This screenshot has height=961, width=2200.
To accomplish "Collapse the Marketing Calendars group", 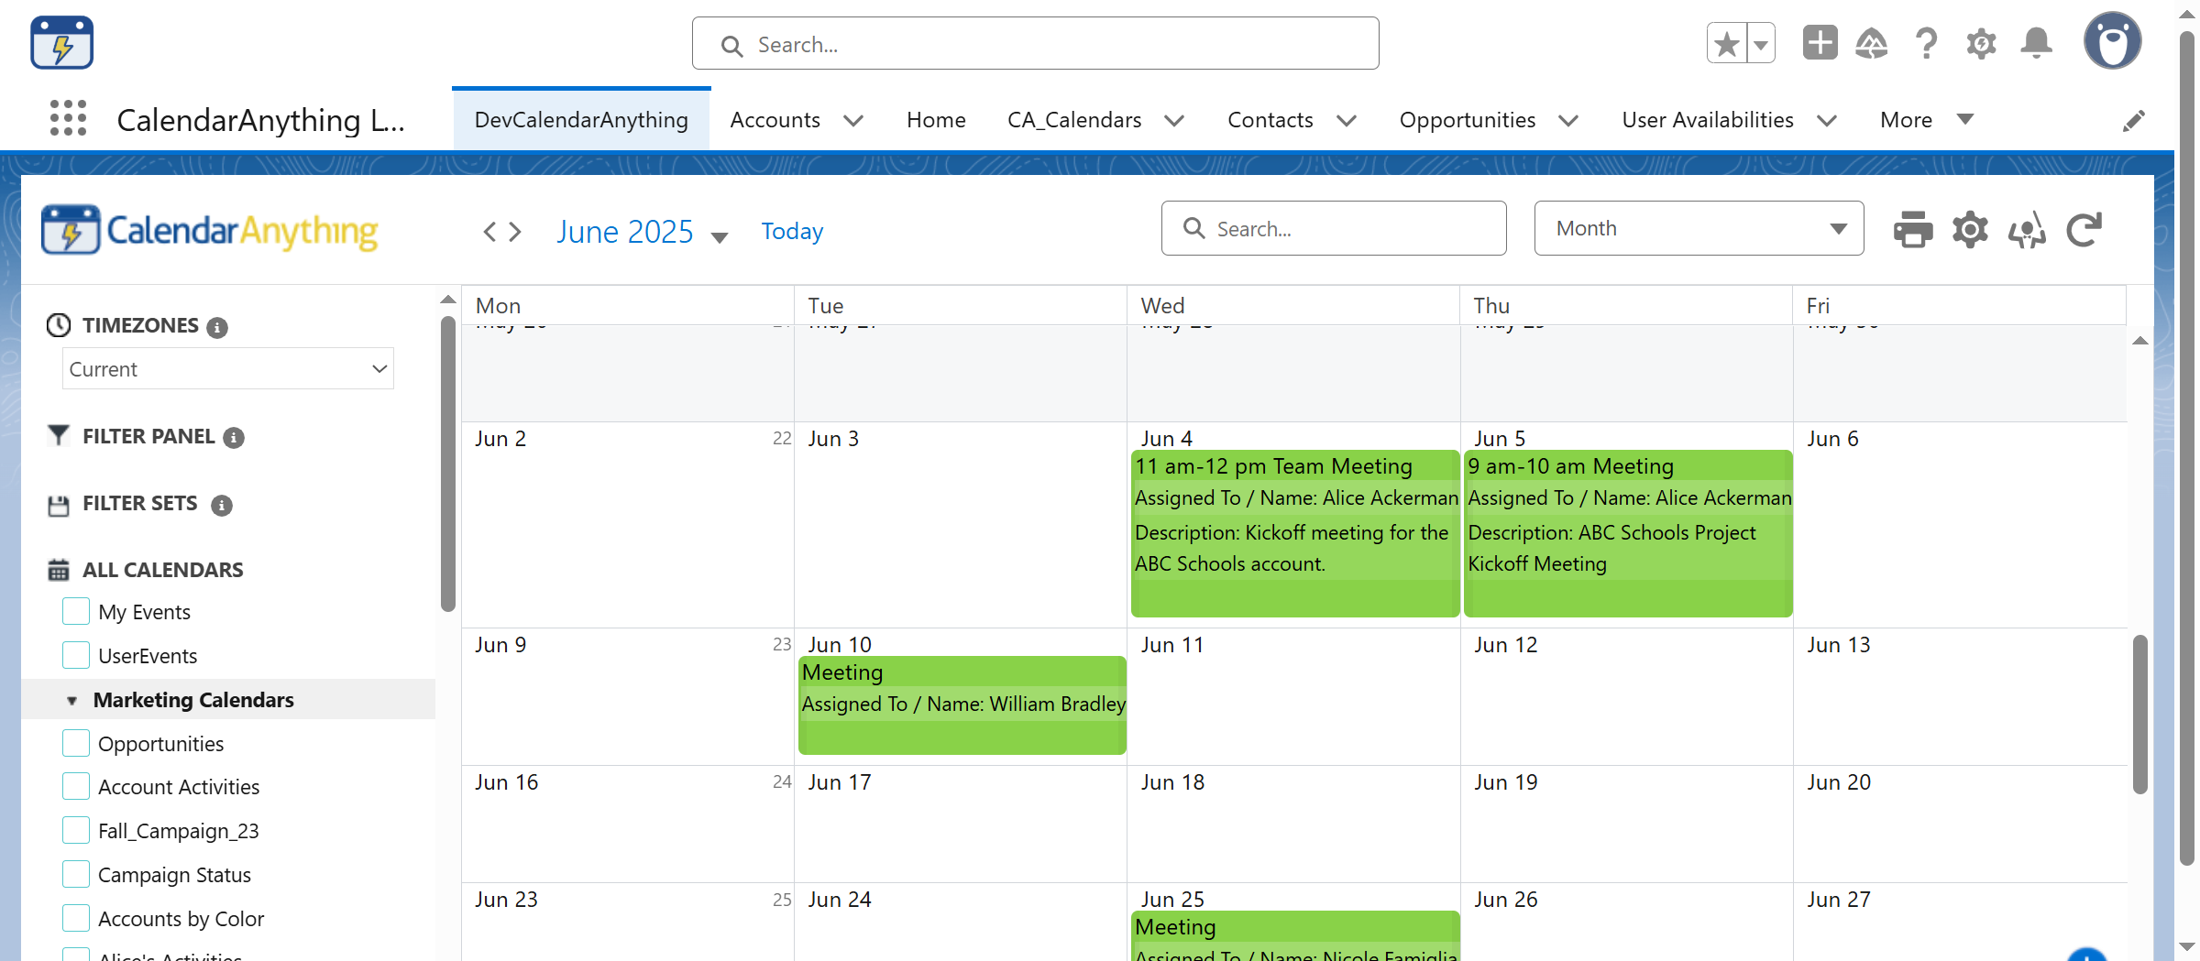I will pyautogui.click(x=71, y=701).
